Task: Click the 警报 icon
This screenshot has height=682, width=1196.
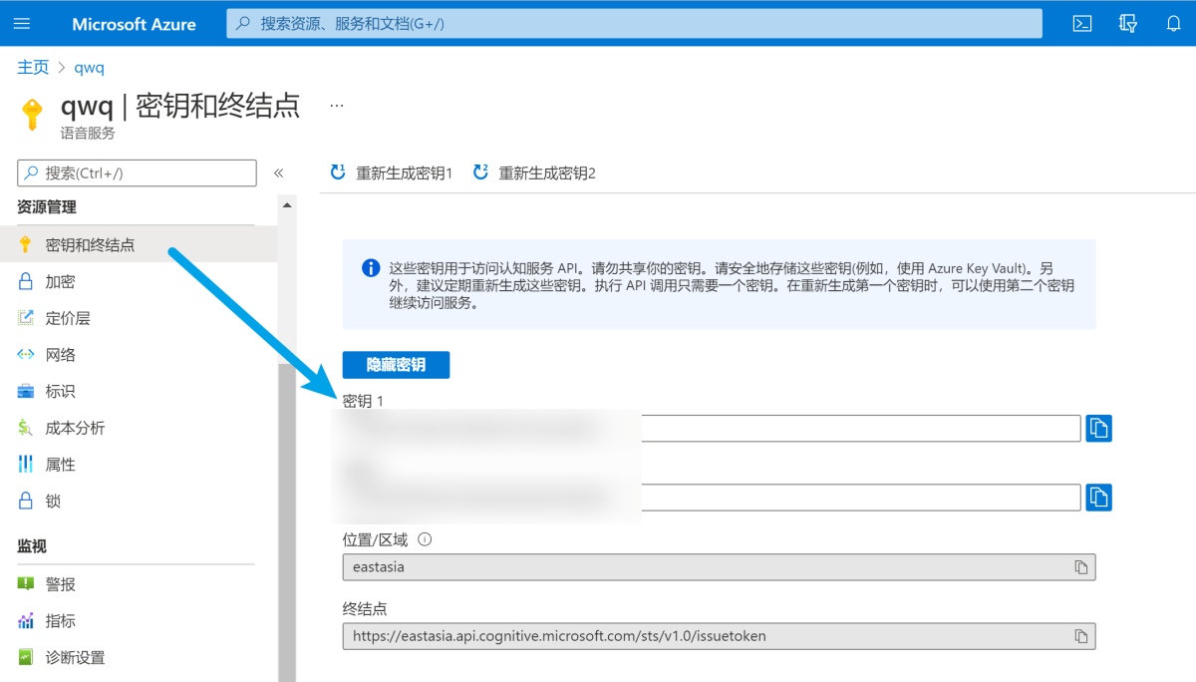Action: point(26,584)
